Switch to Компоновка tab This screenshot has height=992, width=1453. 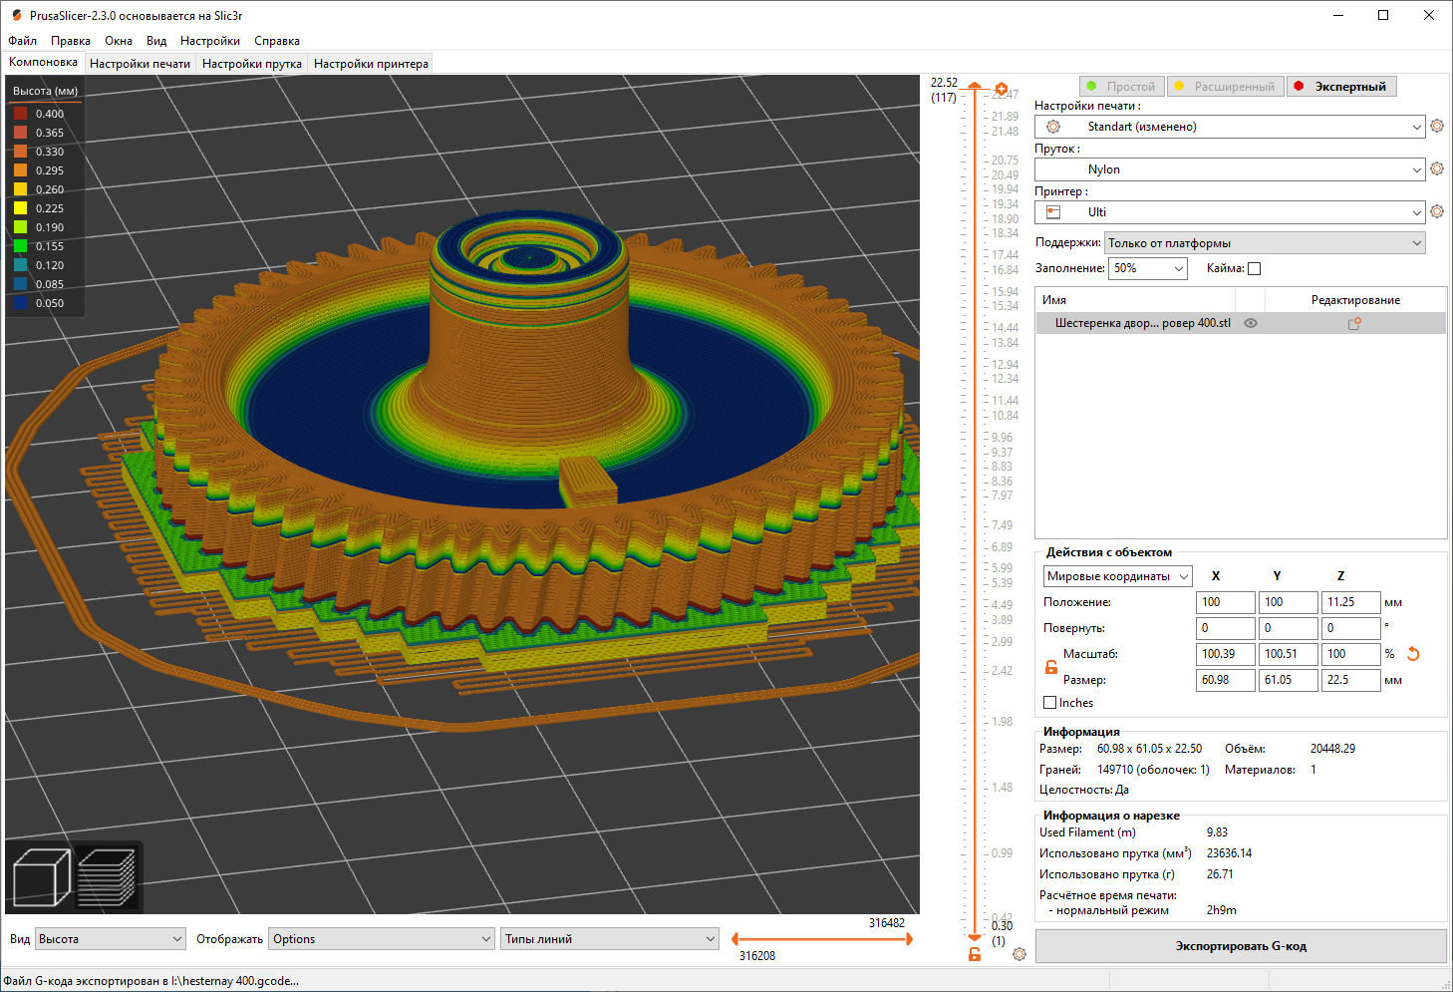(x=43, y=63)
